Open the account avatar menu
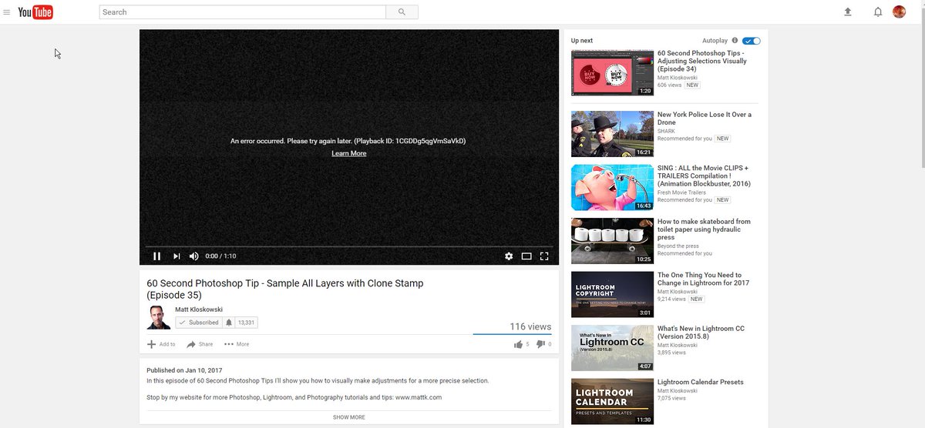 tap(899, 12)
